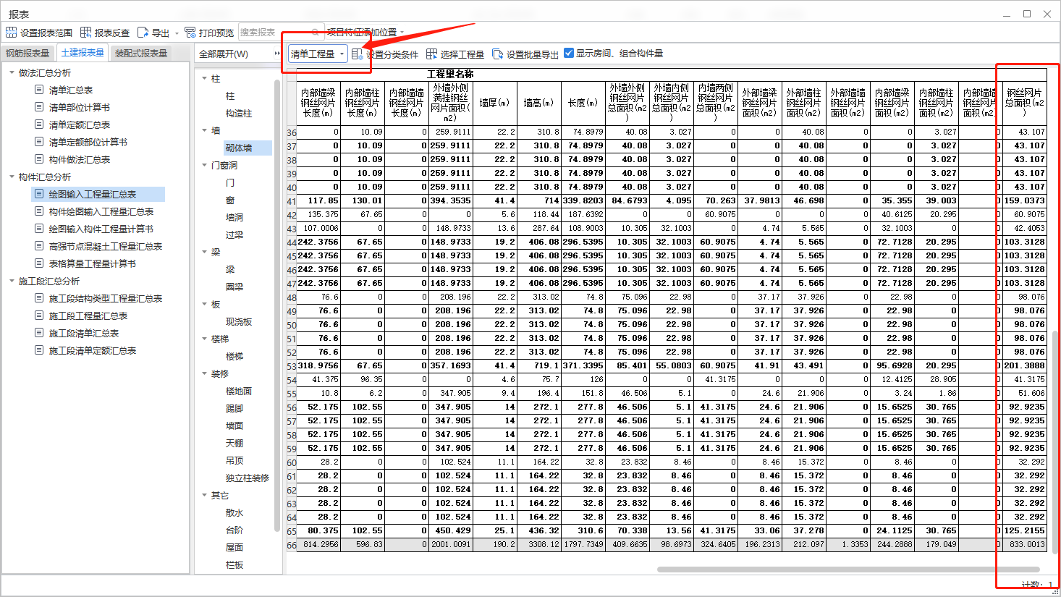This screenshot has width=1061, height=597.
Task: Click the 设置分类条件 icon
Action: click(x=357, y=54)
